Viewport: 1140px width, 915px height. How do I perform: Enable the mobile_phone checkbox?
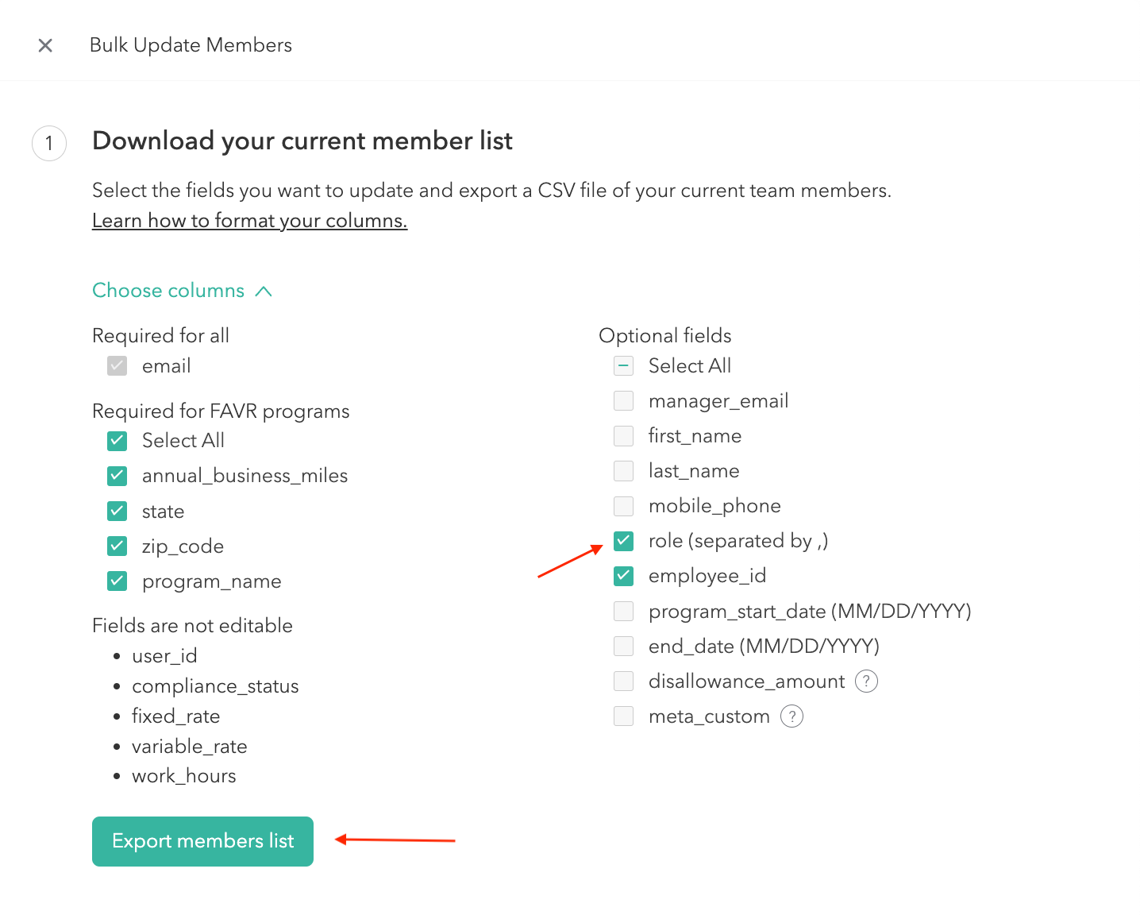click(624, 506)
